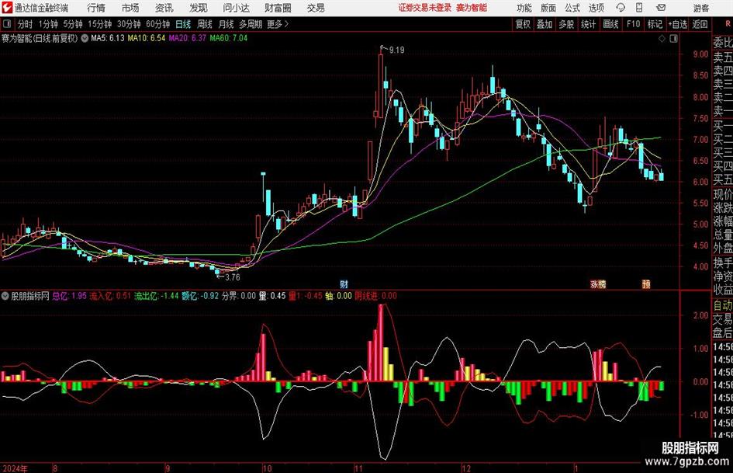This screenshot has height=473, width=733.
Task: Open the 选项 menu
Action: pos(596,8)
